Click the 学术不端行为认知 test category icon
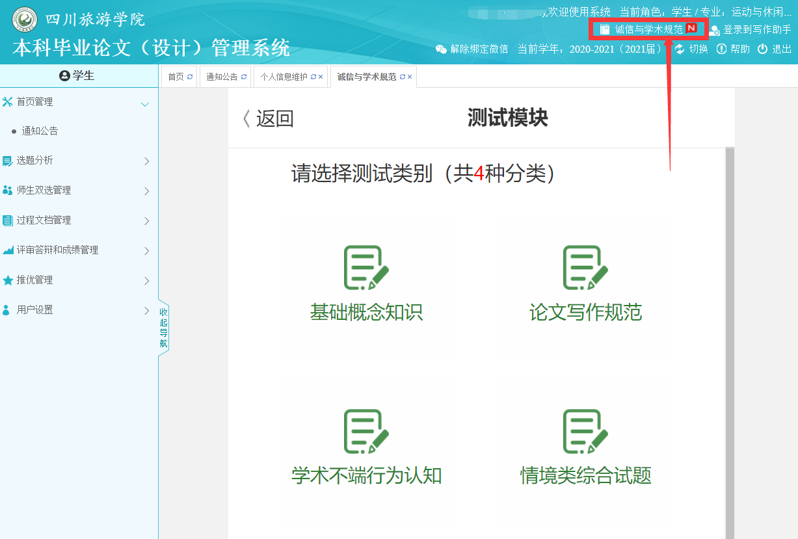The width and height of the screenshot is (798, 539). [366, 431]
